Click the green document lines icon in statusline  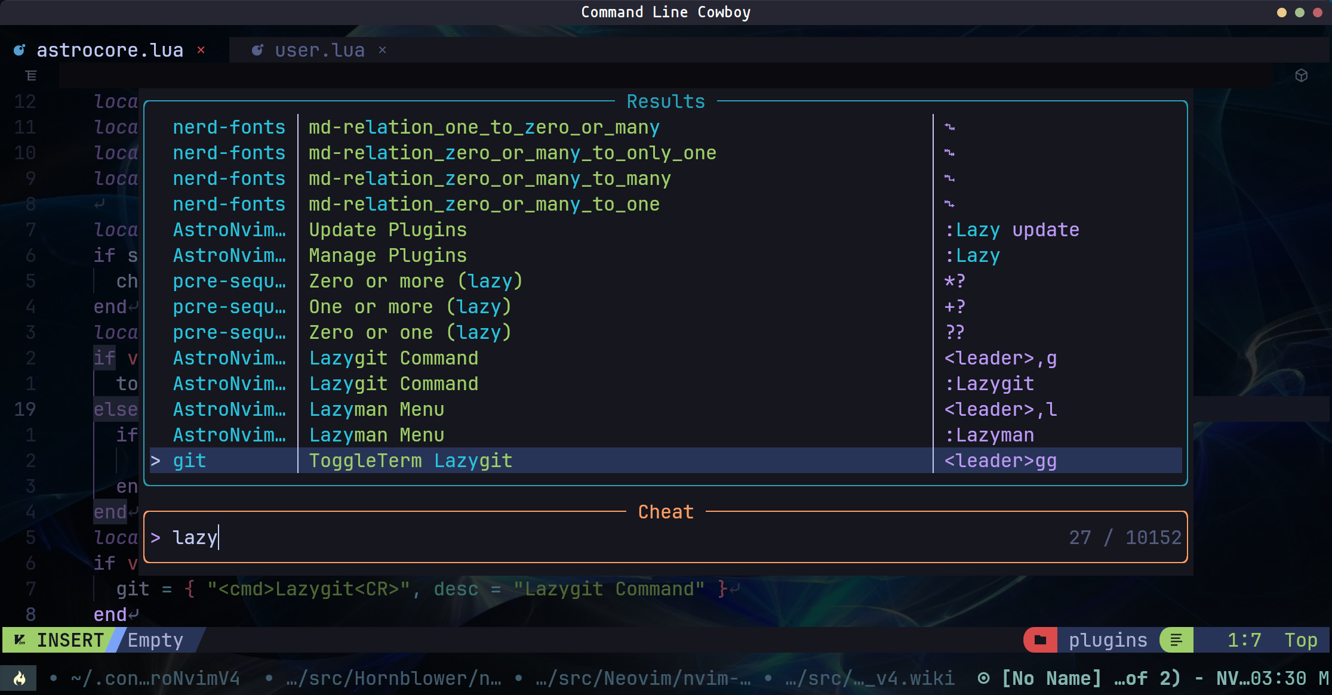(x=1176, y=640)
